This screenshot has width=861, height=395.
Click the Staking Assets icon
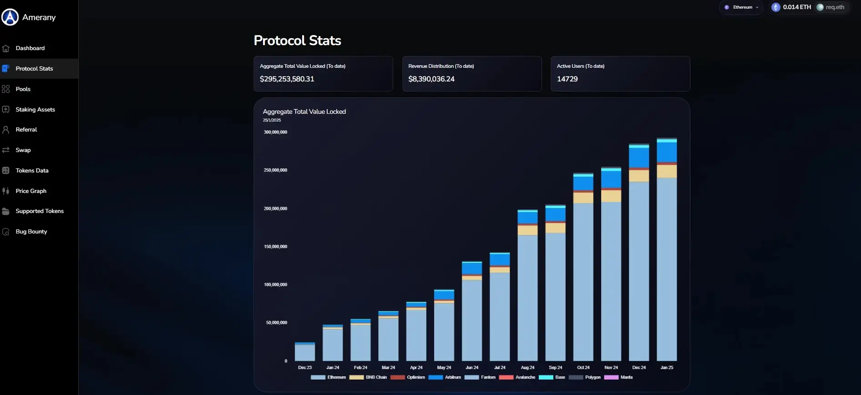[x=6, y=110]
